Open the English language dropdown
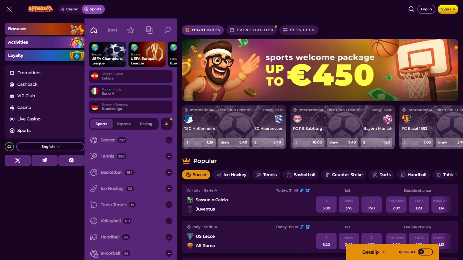463x260 pixels. [x=50, y=147]
